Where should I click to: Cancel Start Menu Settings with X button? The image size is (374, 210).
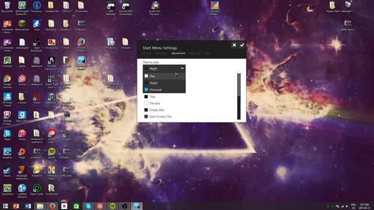234,45
